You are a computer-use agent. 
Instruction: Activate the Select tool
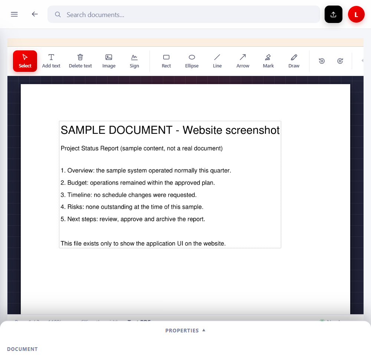25,61
